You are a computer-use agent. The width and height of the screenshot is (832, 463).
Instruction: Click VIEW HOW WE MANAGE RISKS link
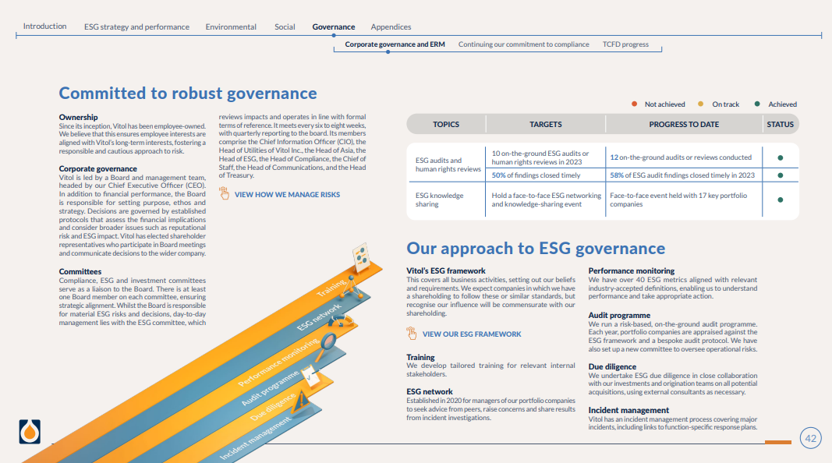287,195
